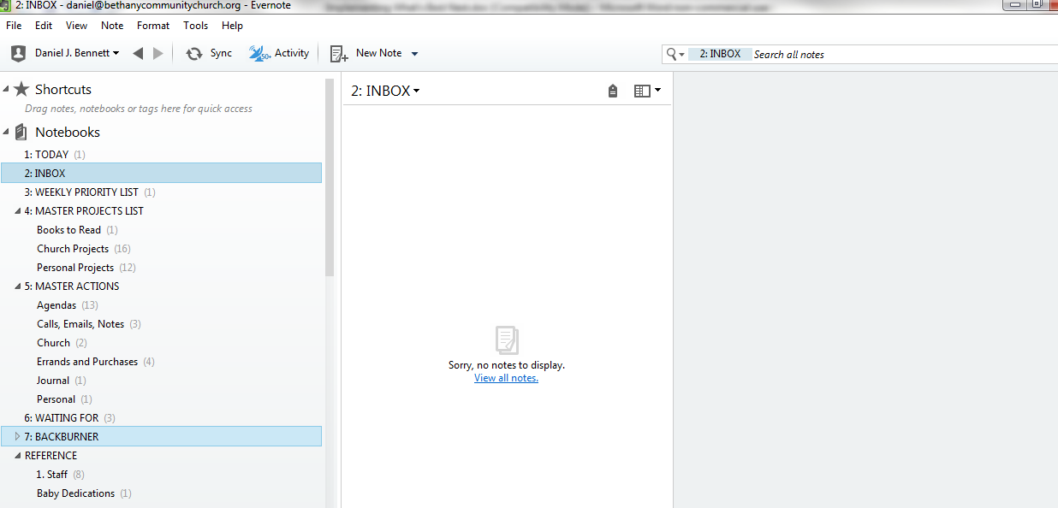Open the Note menu
The height and width of the screenshot is (508, 1058).
coord(112,26)
